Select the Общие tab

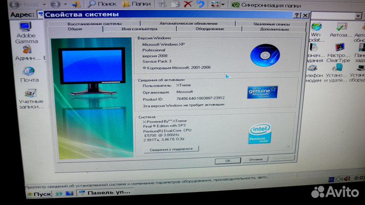[x=75, y=29]
